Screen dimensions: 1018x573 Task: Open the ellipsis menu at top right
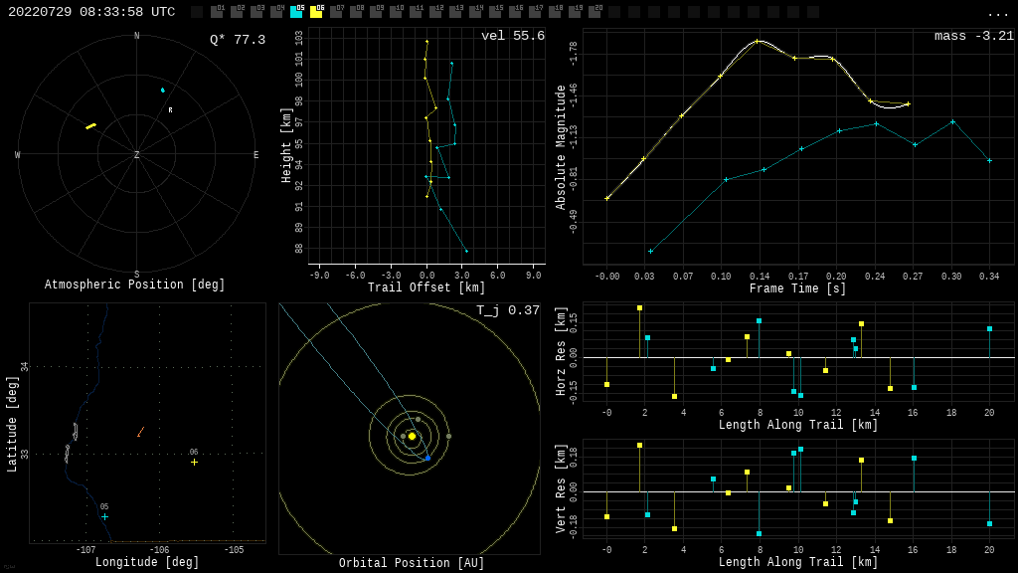tap(997, 13)
